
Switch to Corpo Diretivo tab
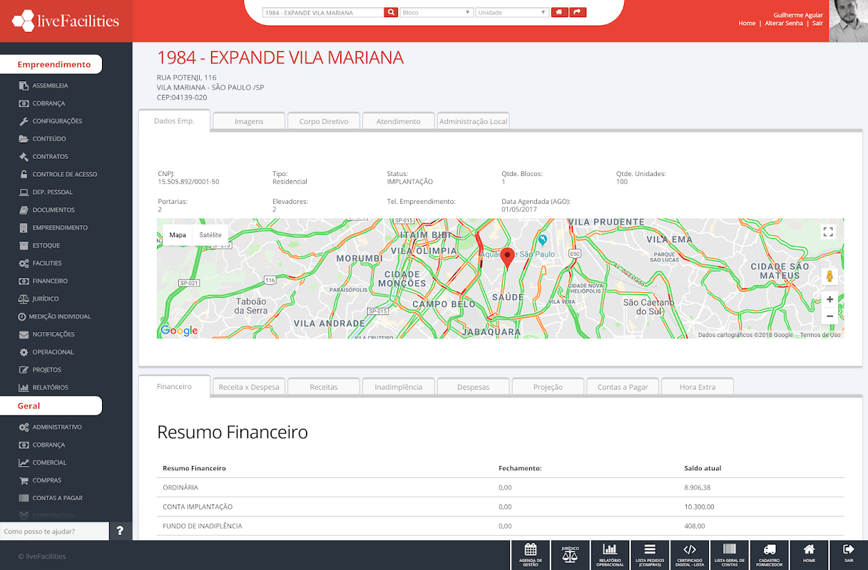324,121
